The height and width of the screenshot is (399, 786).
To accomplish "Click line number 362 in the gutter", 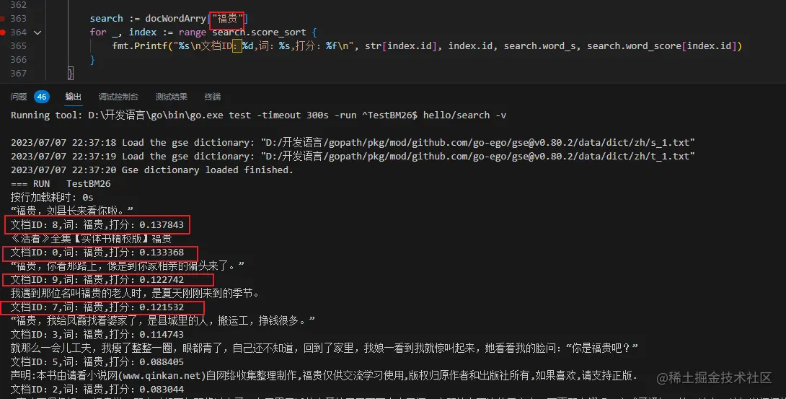I will click(19, 4).
